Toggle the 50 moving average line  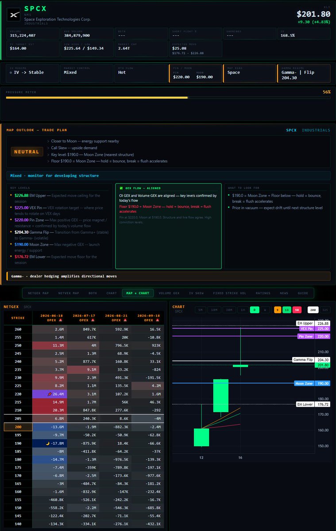[x=296, y=310]
